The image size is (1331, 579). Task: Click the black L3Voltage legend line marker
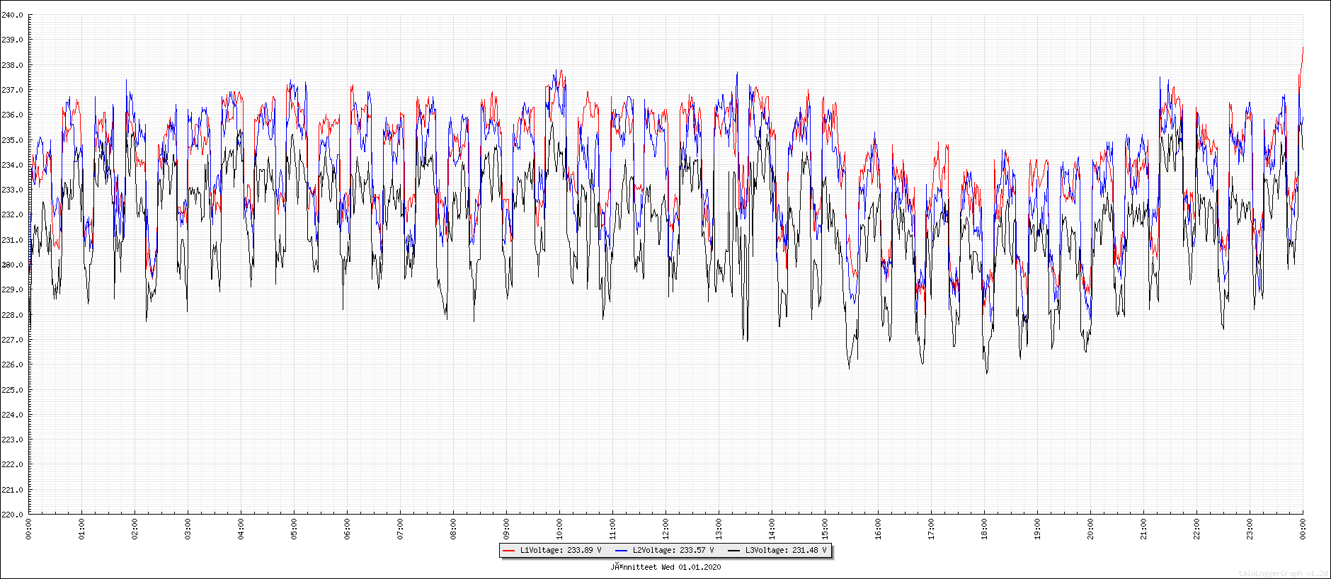733,550
